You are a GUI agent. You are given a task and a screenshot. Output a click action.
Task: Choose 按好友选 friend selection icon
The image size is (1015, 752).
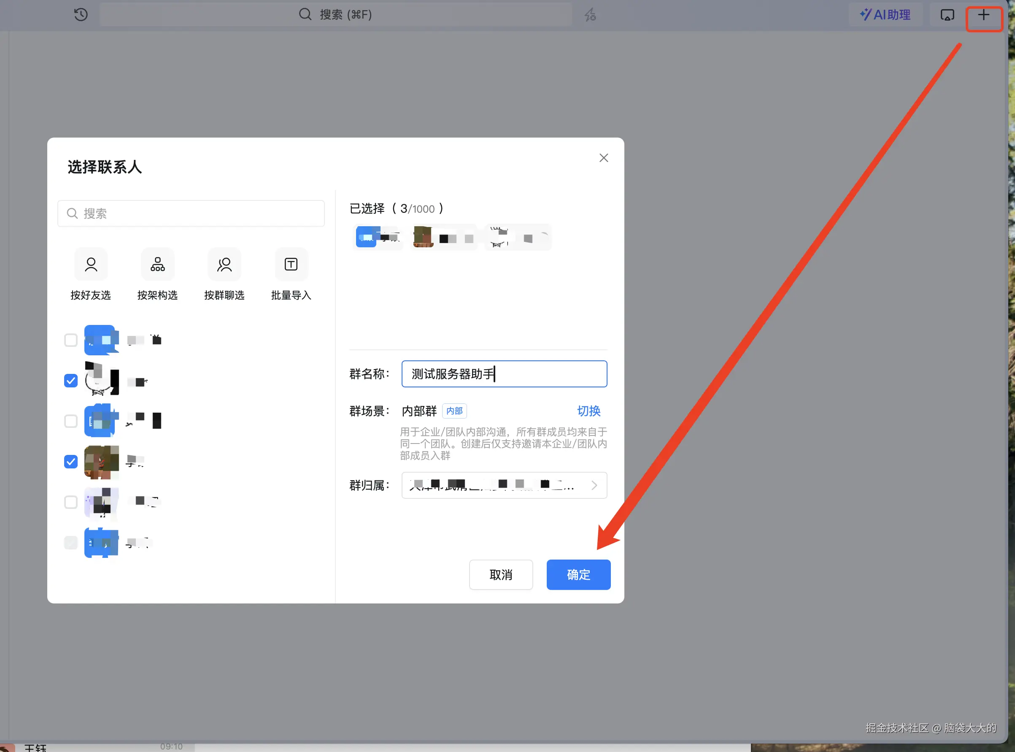tap(91, 265)
